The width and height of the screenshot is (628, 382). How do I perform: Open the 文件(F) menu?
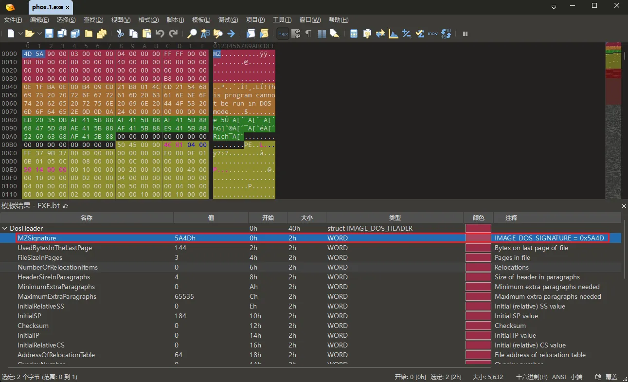pyautogui.click(x=13, y=20)
